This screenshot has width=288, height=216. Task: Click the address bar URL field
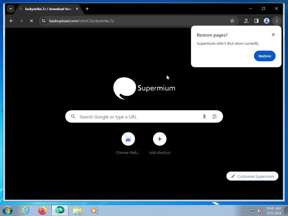pyautogui.click(x=139, y=21)
